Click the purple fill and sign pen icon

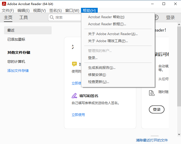click(x=74, y=96)
